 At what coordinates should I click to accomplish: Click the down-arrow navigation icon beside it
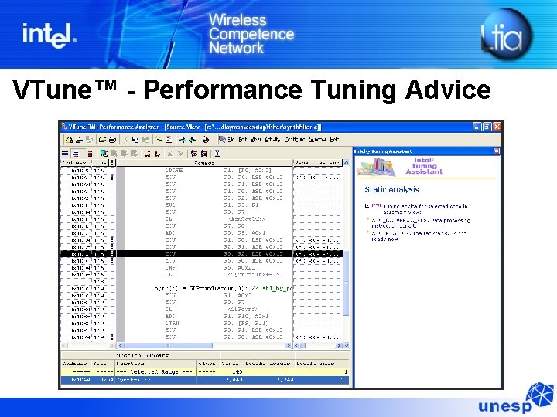tap(180, 153)
